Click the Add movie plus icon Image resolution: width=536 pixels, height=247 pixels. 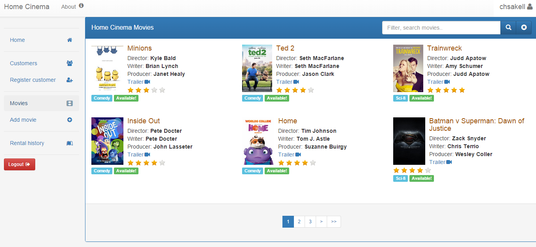[x=70, y=120]
